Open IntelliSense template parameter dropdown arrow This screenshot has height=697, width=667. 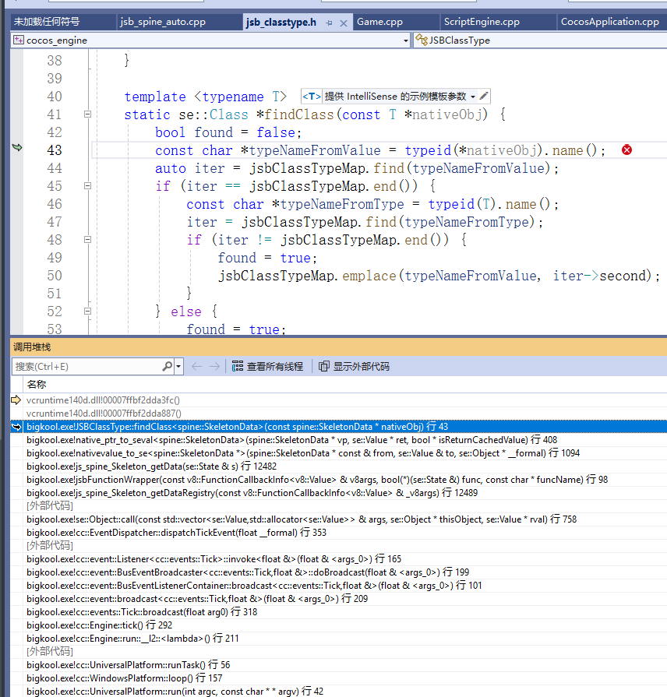click(x=473, y=97)
